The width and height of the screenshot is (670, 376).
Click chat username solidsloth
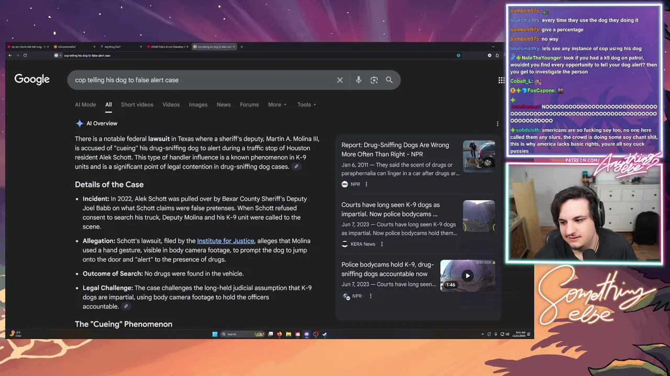(529, 130)
